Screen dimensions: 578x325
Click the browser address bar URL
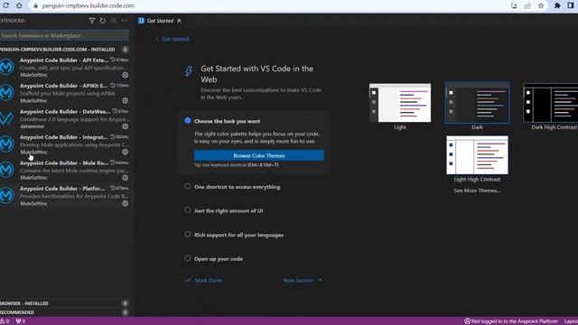[89, 5]
